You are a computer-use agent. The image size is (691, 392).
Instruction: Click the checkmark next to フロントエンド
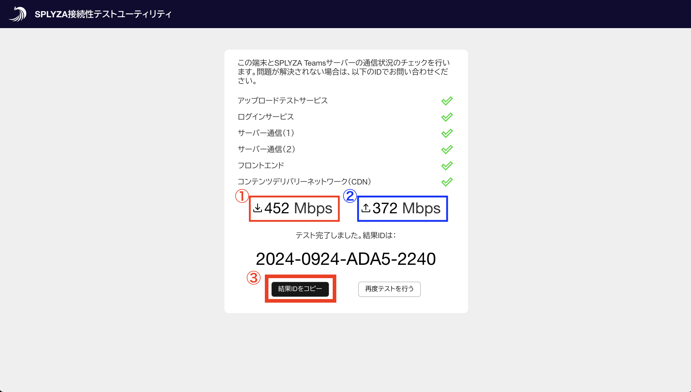[447, 166]
